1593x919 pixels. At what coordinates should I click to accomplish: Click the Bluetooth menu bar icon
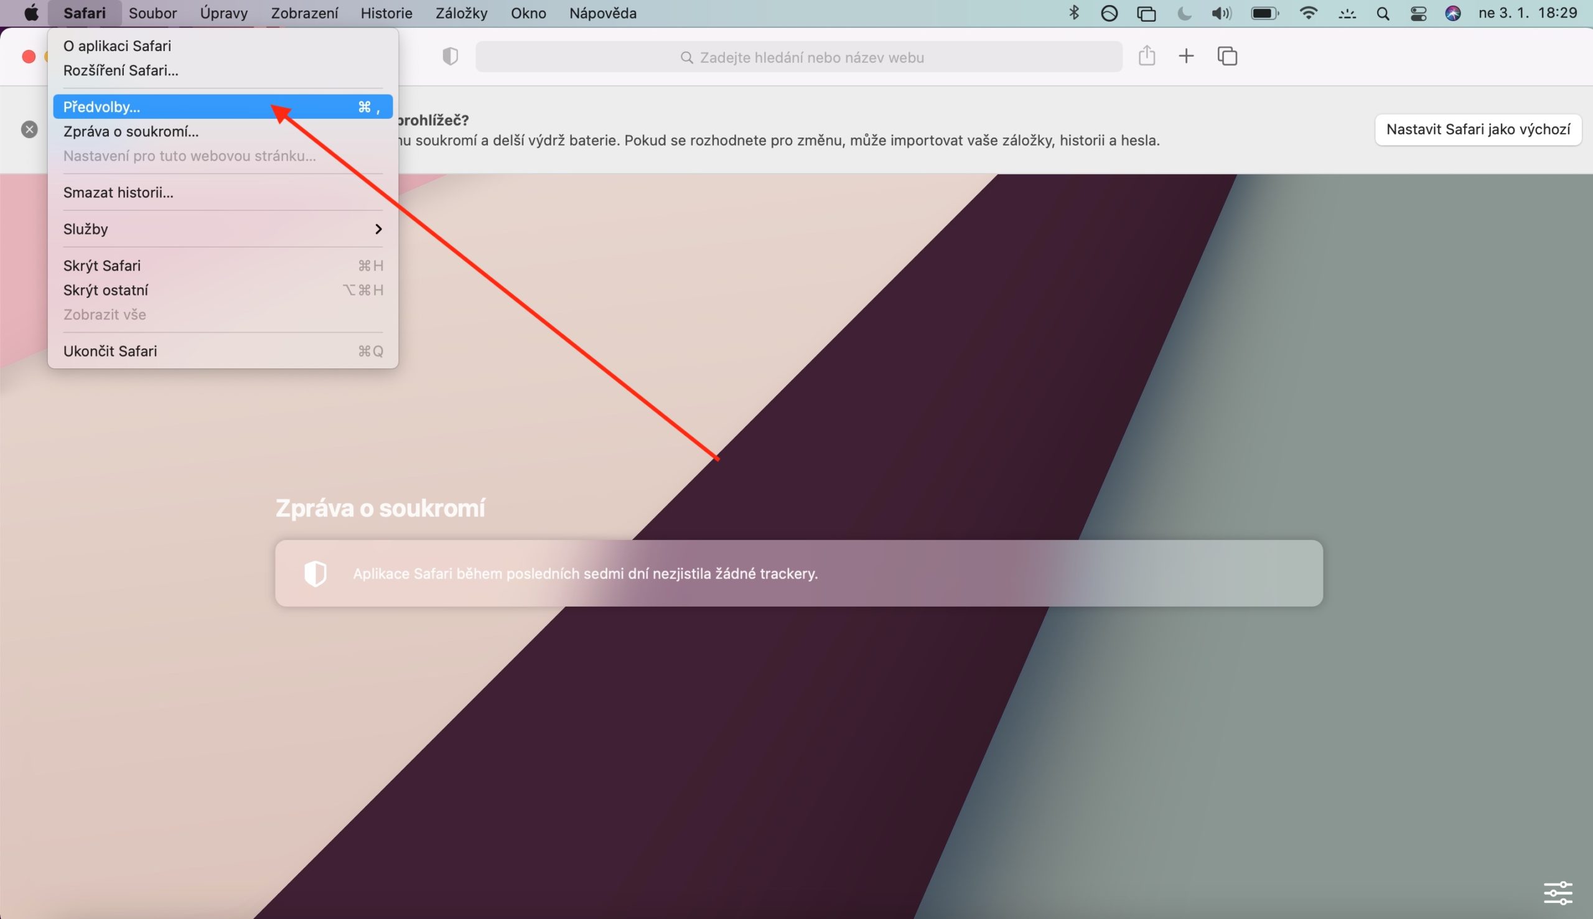point(1073,13)
